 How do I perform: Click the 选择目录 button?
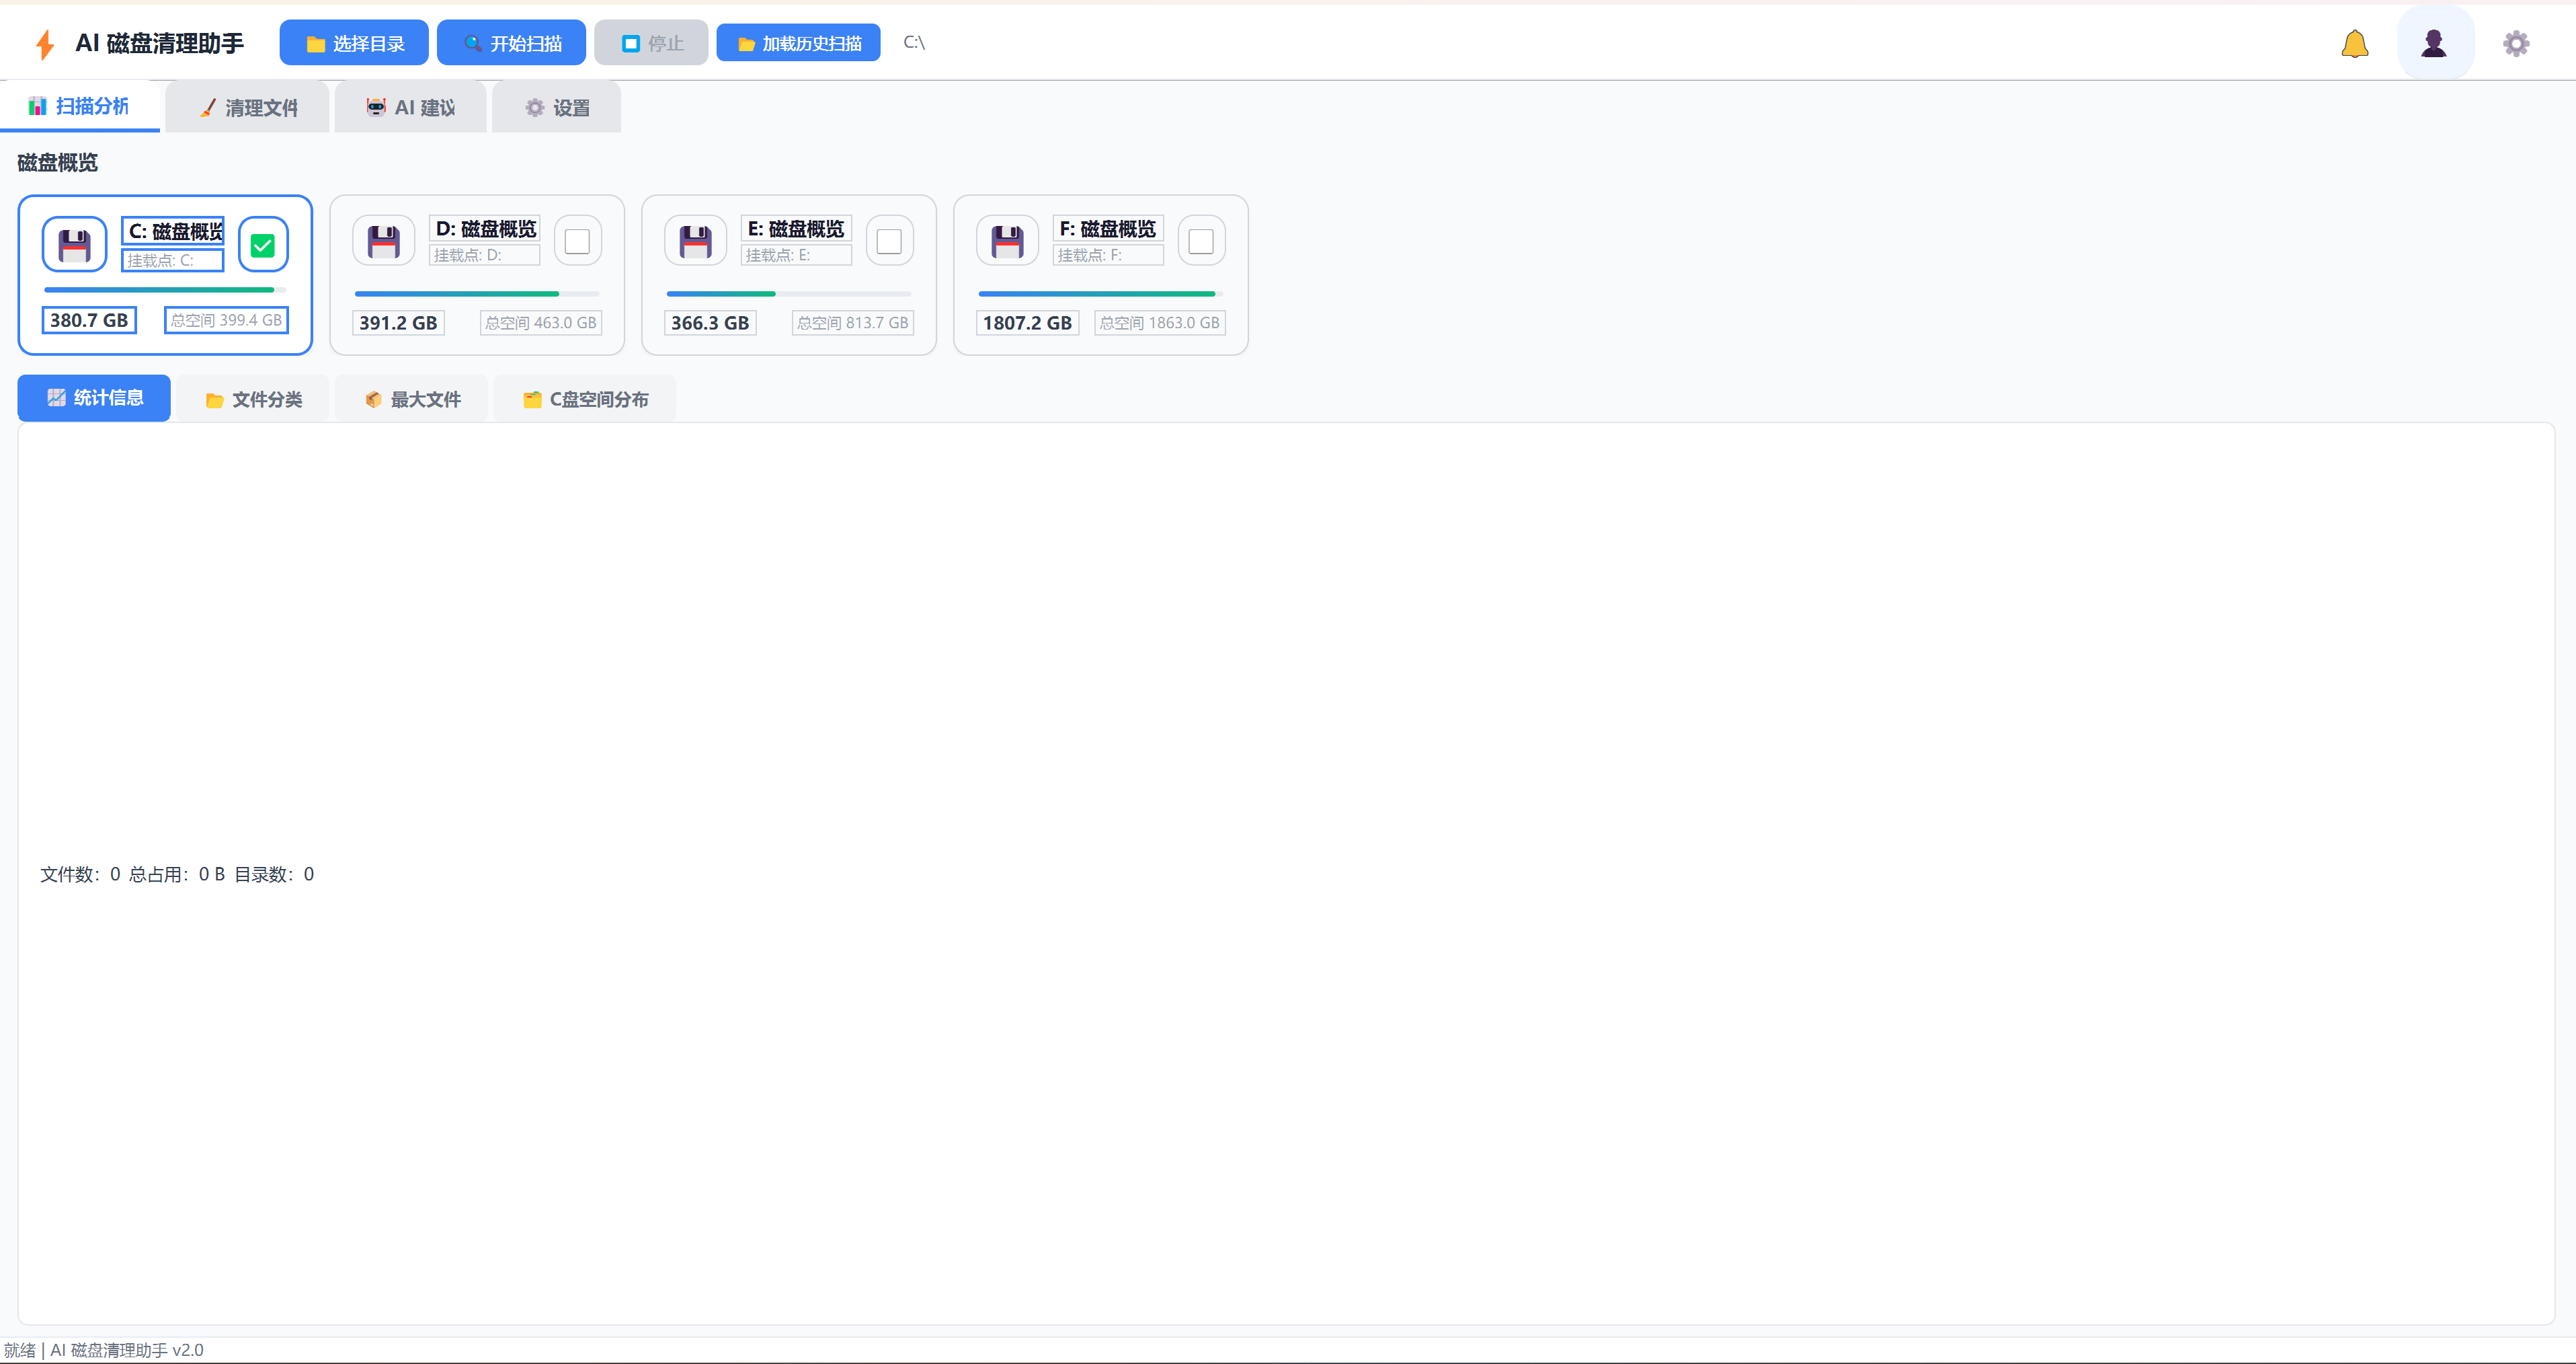coord(354,43)
